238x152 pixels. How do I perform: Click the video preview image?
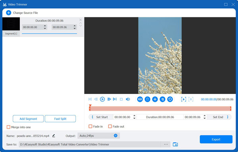[160, 55]
